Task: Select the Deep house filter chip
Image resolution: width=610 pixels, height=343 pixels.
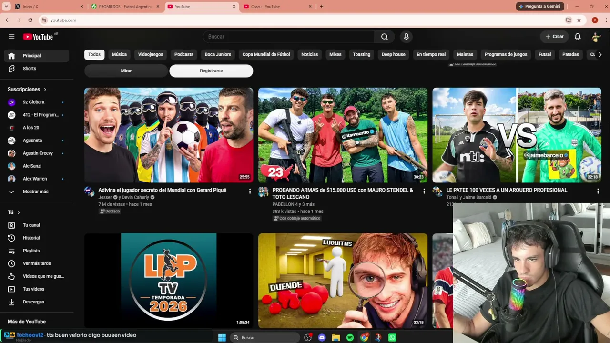Action: pos(393,54)
